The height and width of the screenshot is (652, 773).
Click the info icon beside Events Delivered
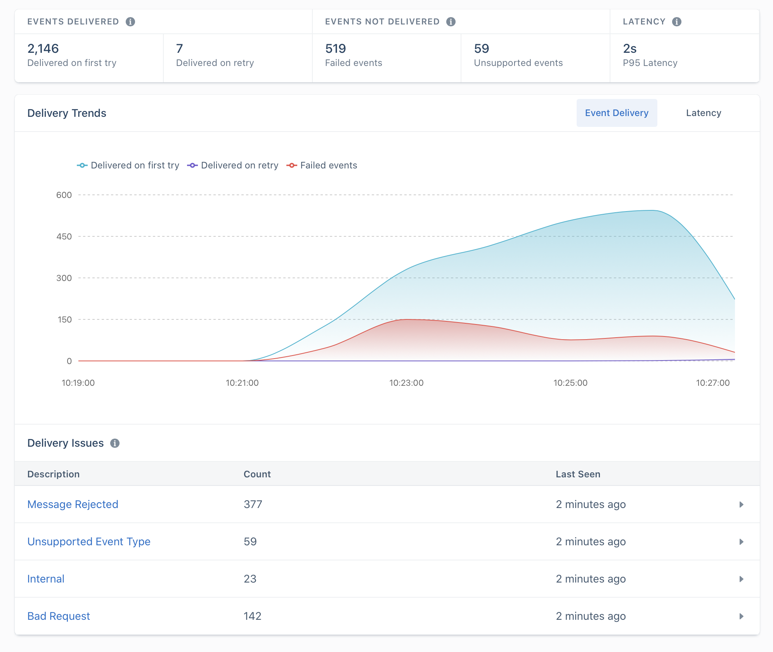(x=131, y=22)
